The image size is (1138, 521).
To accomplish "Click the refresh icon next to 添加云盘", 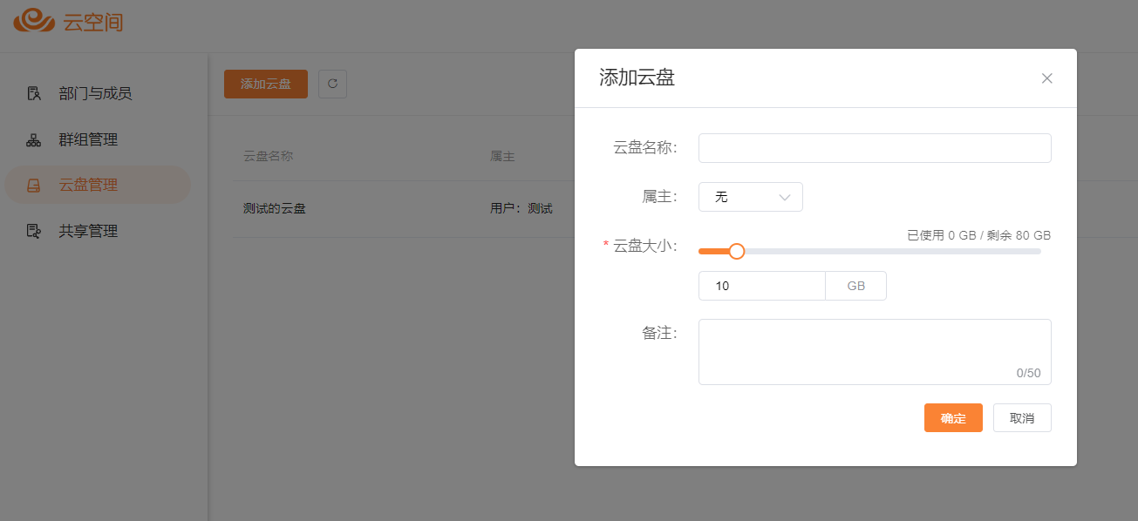I will click(332, 84).
